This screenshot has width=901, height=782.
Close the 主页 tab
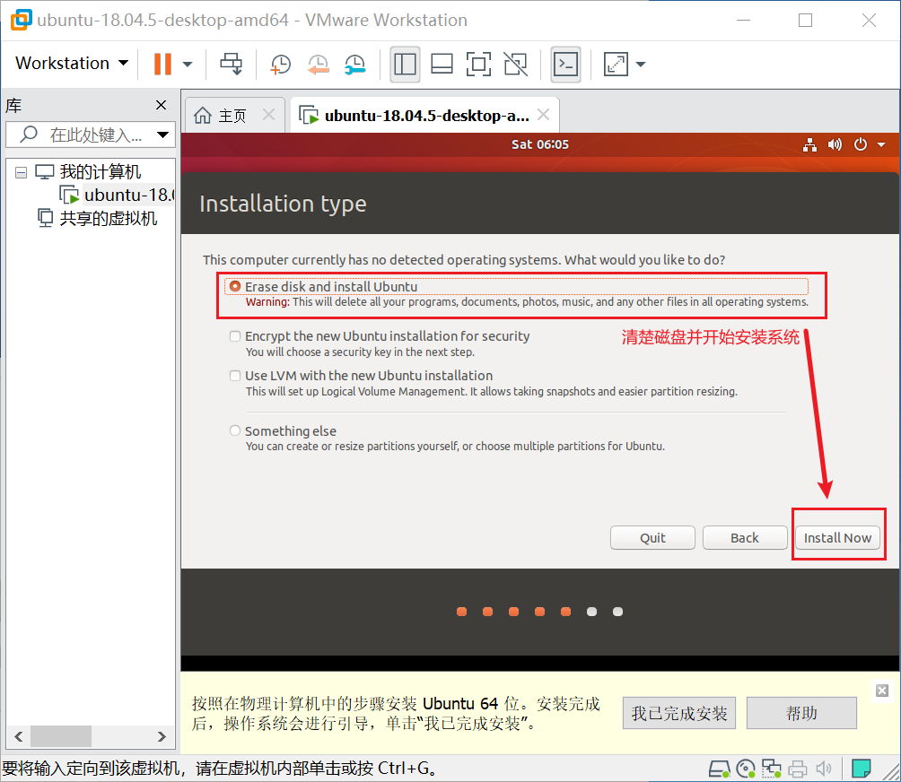point(268,114)
